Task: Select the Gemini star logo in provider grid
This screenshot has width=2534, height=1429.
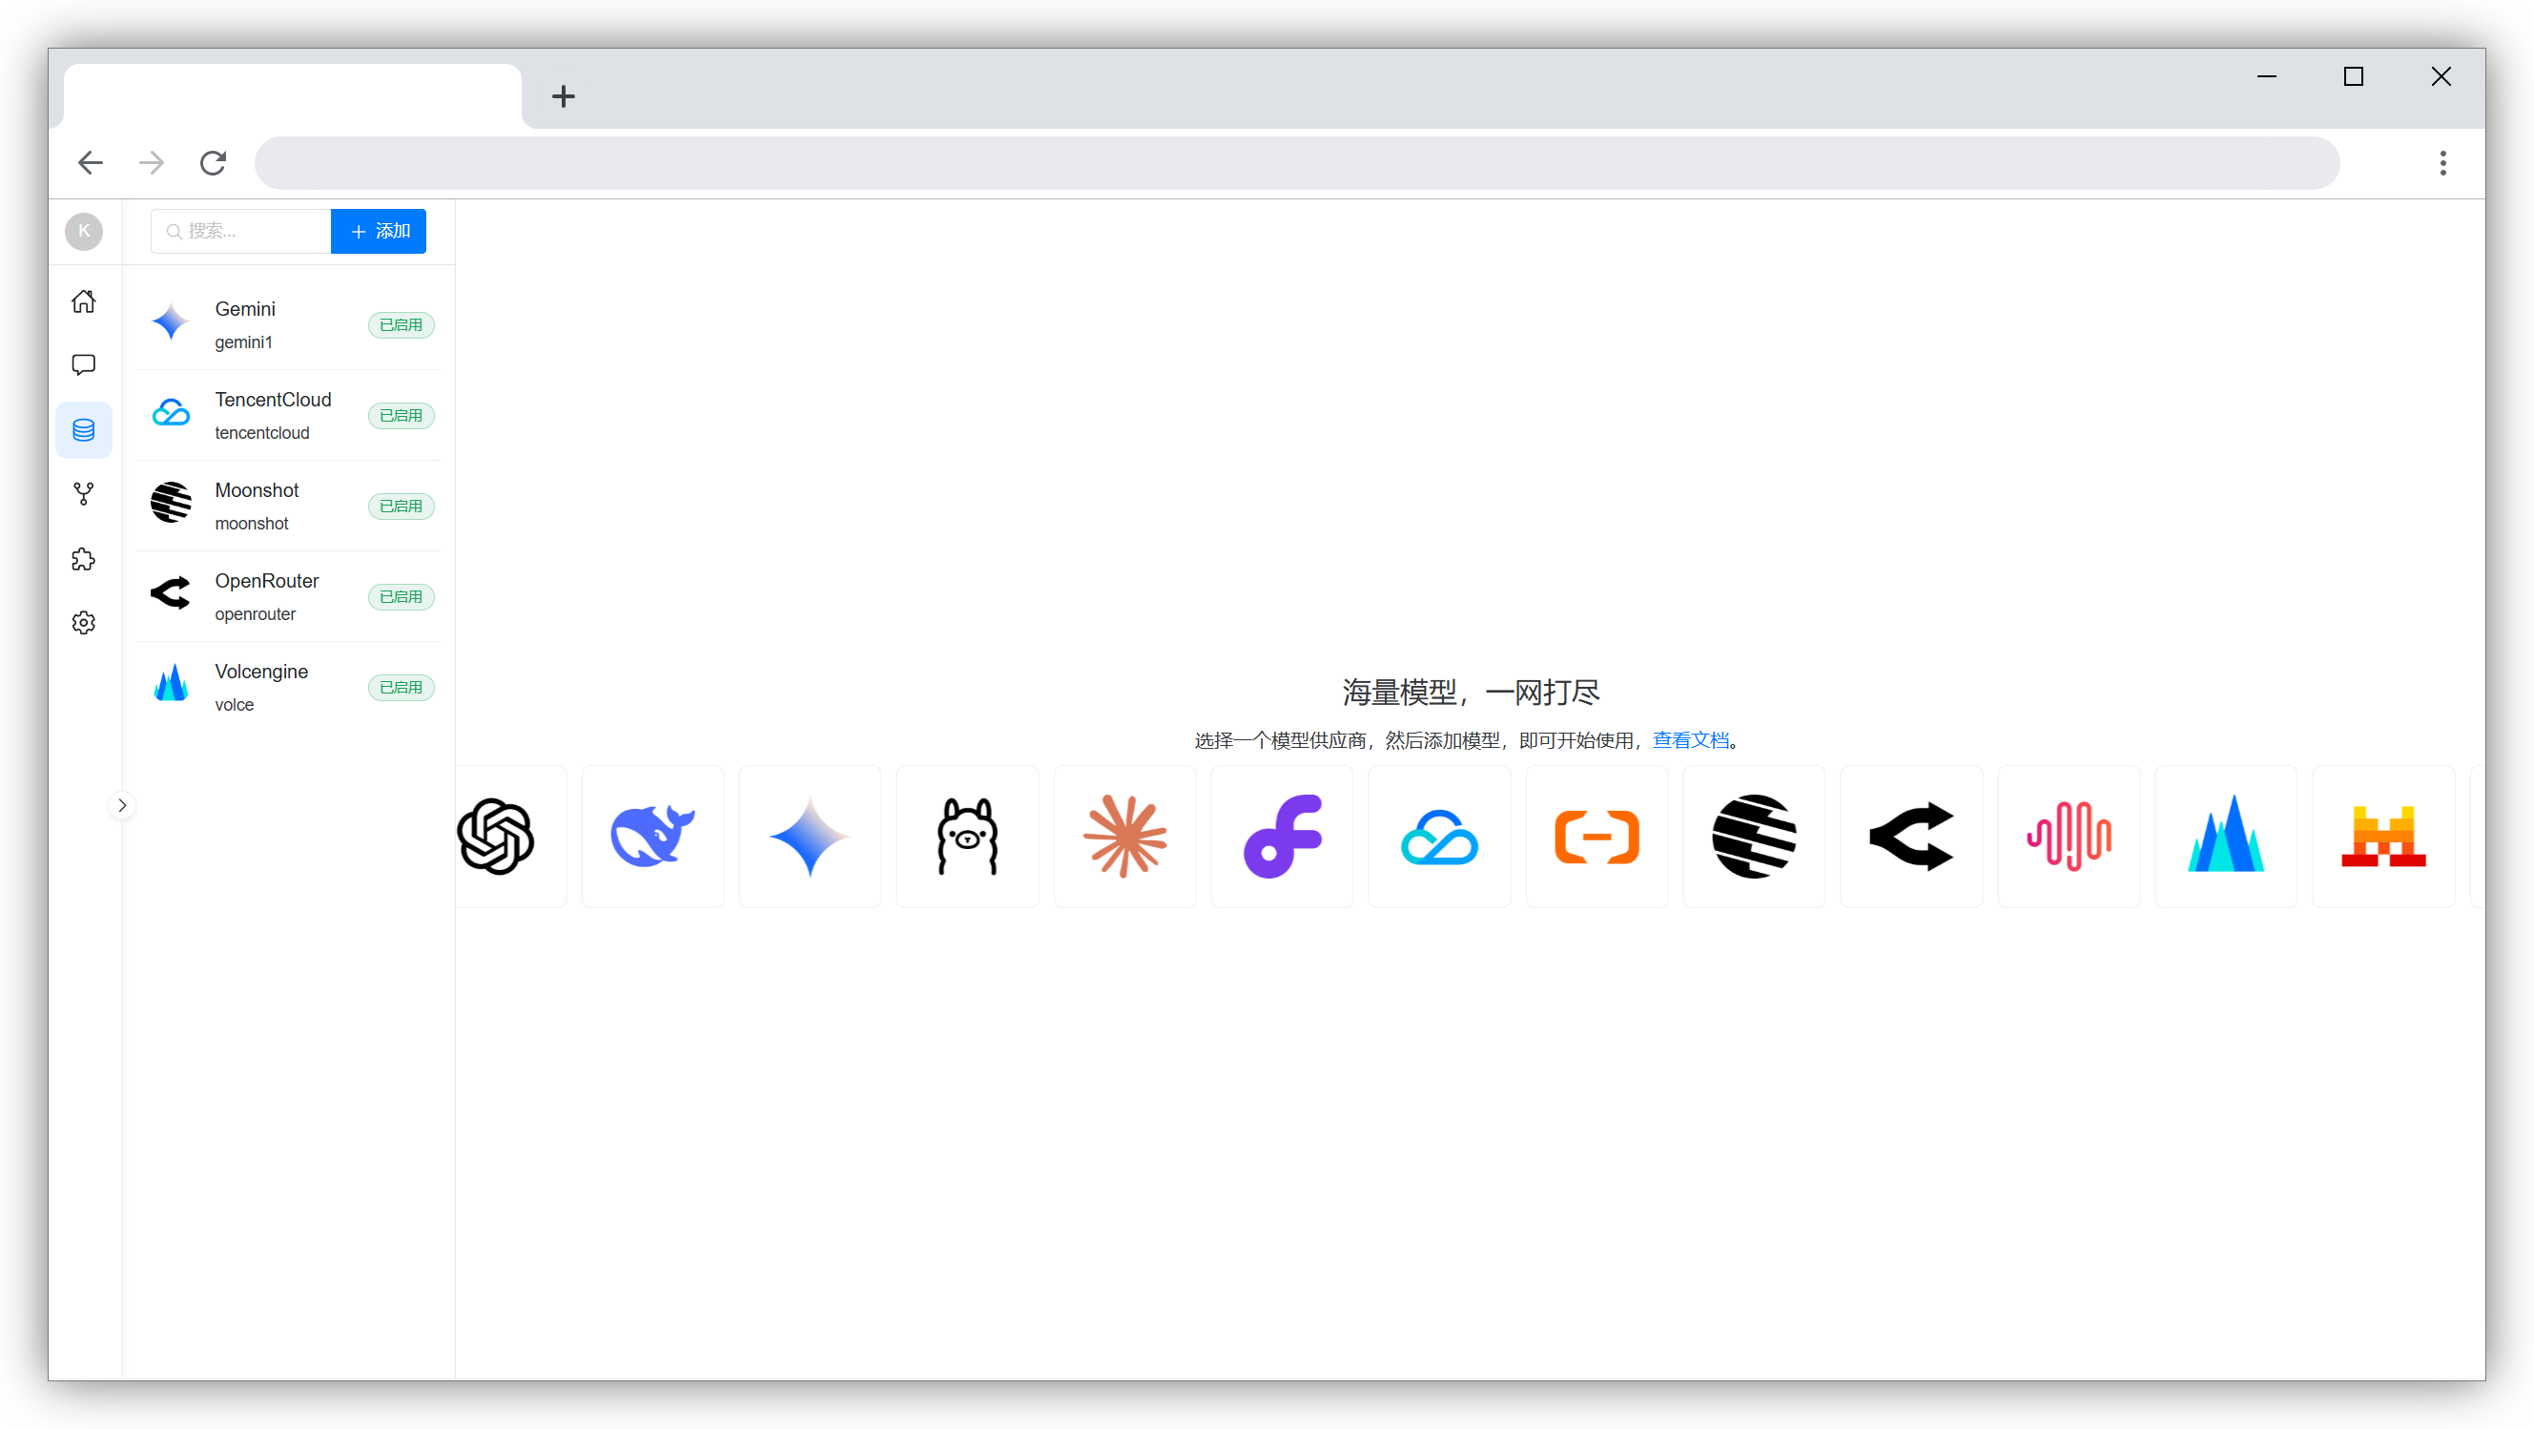Action: pos(809,837)
